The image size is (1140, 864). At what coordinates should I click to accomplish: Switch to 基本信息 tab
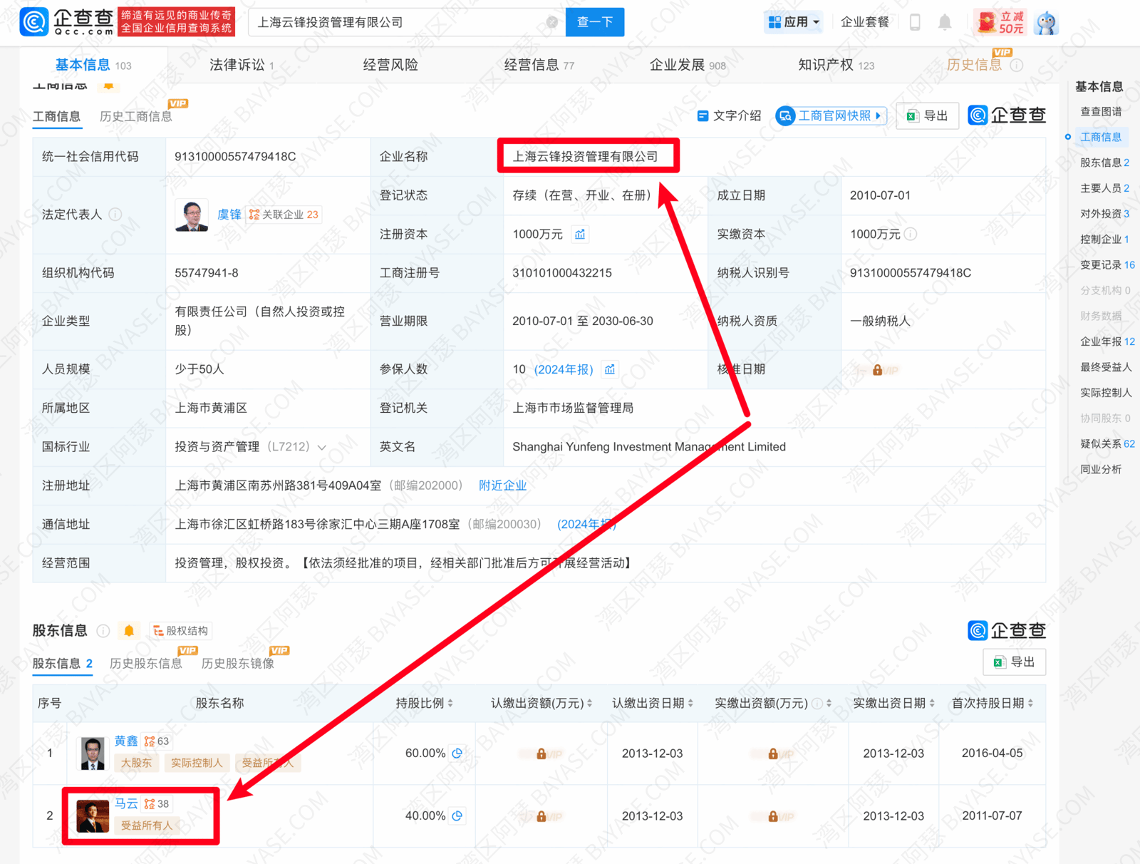pyautogui.click(x=93, y=66)
